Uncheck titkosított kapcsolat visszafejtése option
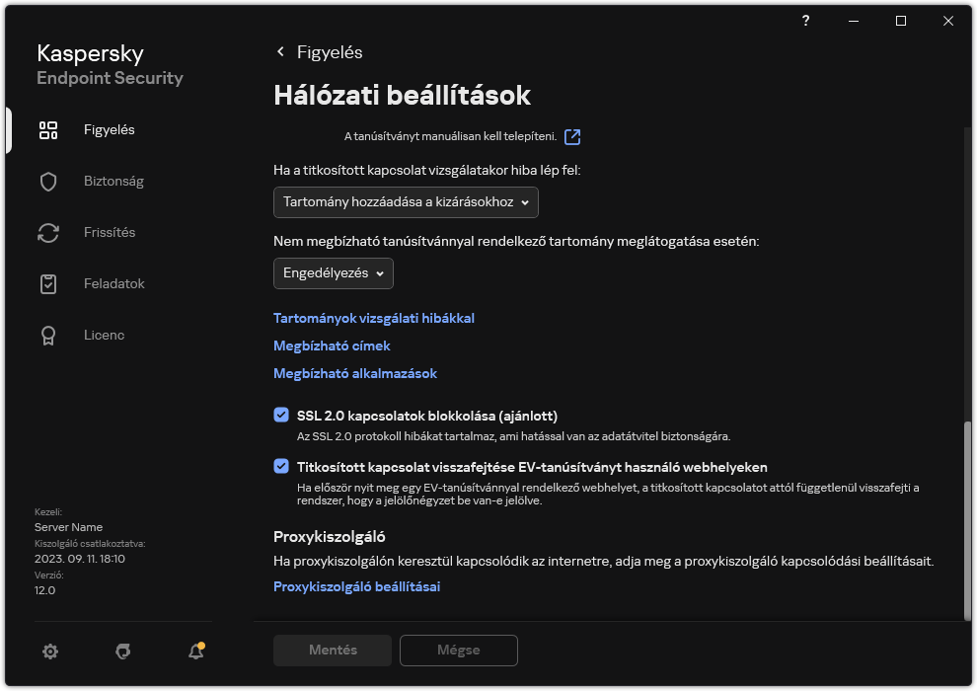The width and height of the screenshot is (977, 691). pyautogui.click(x=281, y=467)
